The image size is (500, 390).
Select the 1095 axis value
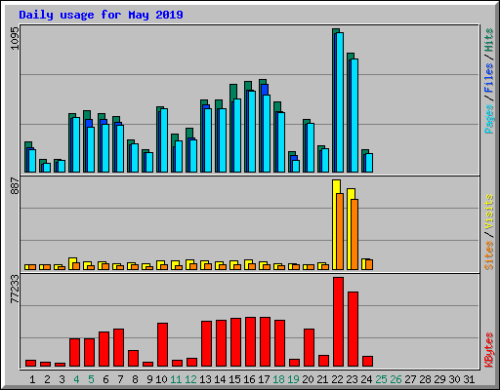[15, 39]
